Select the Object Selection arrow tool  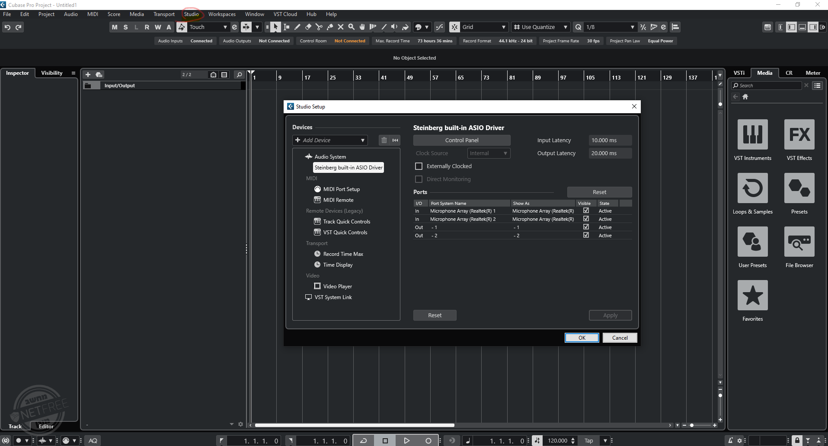[275, 27]
